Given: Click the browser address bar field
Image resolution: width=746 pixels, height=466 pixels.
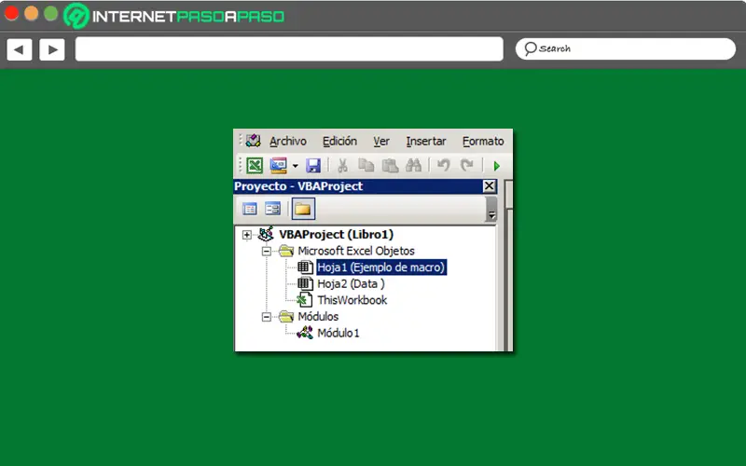Looking at the screenshot, I should (289, 49).
